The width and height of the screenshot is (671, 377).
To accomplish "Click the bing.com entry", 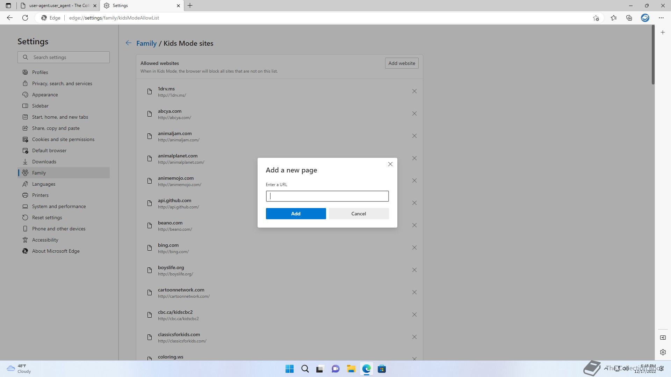I will [279, 248].
